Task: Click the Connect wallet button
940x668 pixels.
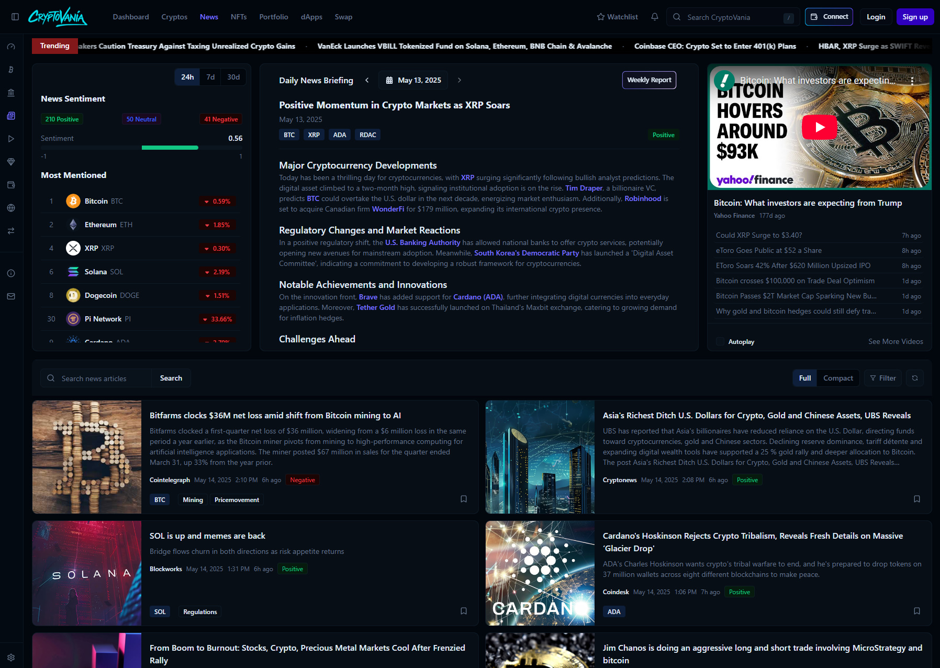Action: tap(829, 17)
